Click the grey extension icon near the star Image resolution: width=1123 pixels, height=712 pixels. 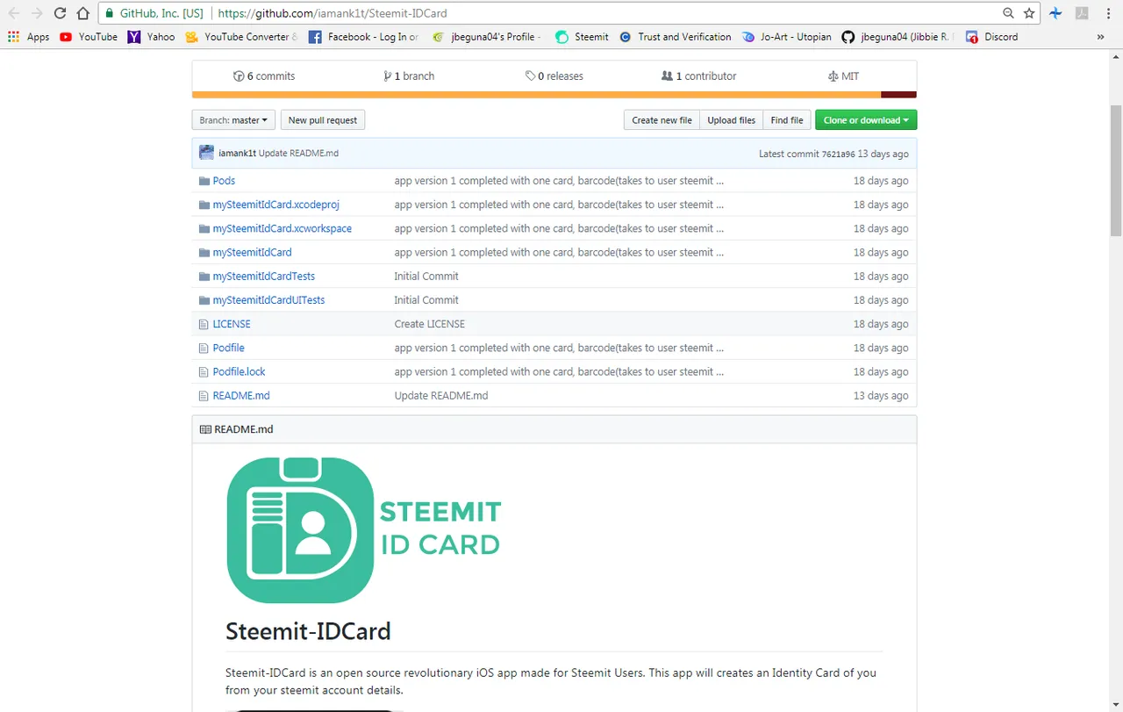coord(1082,13)
